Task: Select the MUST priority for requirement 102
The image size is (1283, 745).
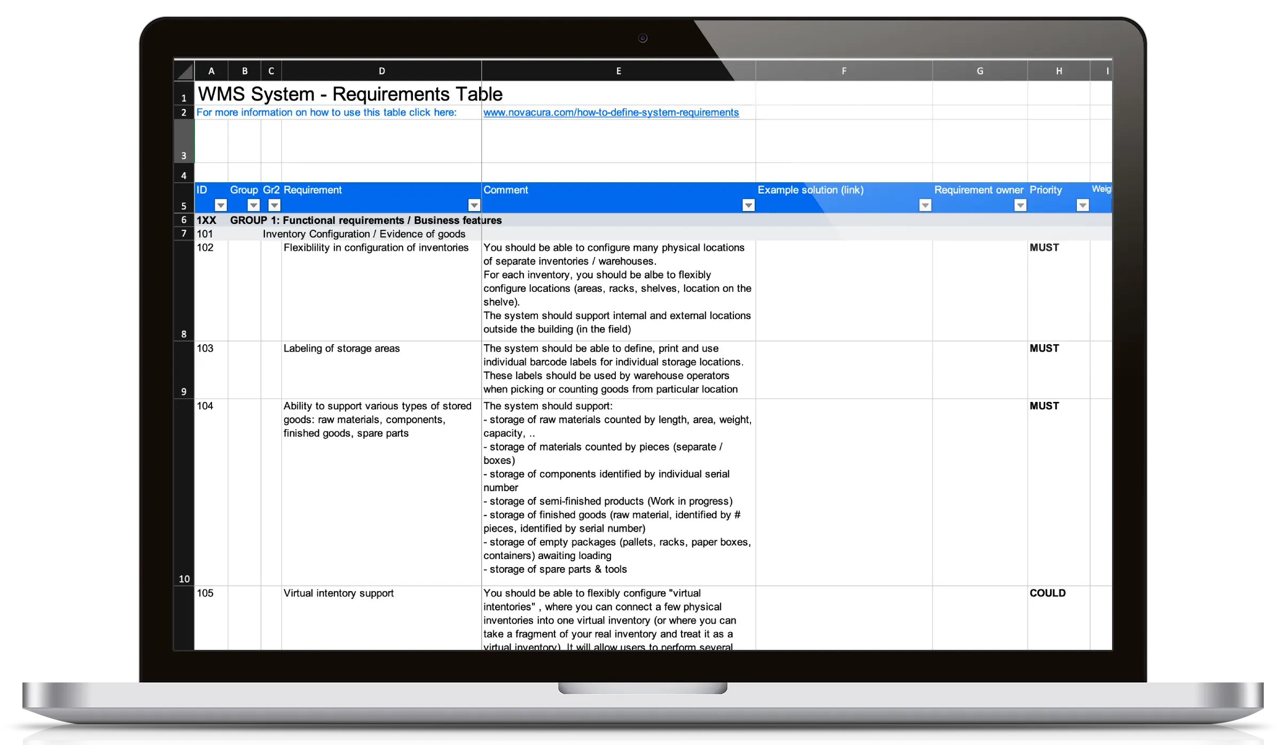Action: point(1059,291)
